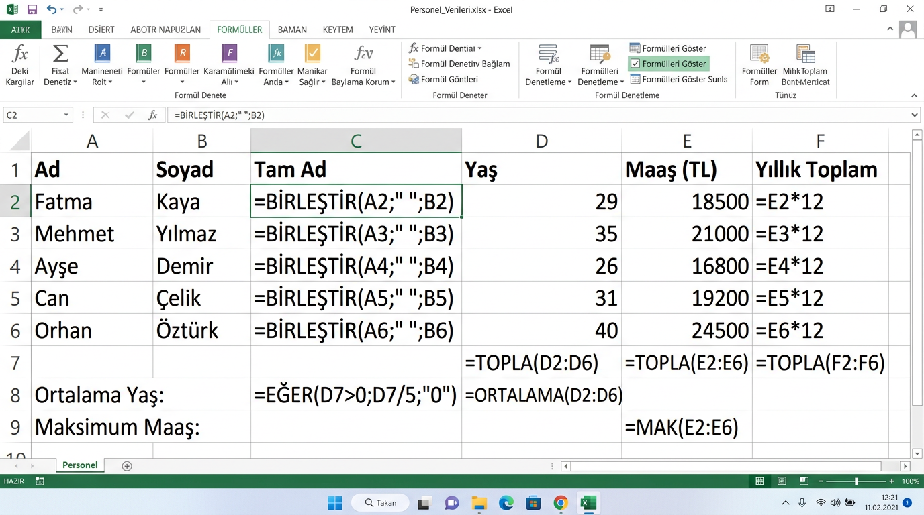Expand the formula bar using the right chevron
The image size is (924, 515).
[x=915, y=115]
